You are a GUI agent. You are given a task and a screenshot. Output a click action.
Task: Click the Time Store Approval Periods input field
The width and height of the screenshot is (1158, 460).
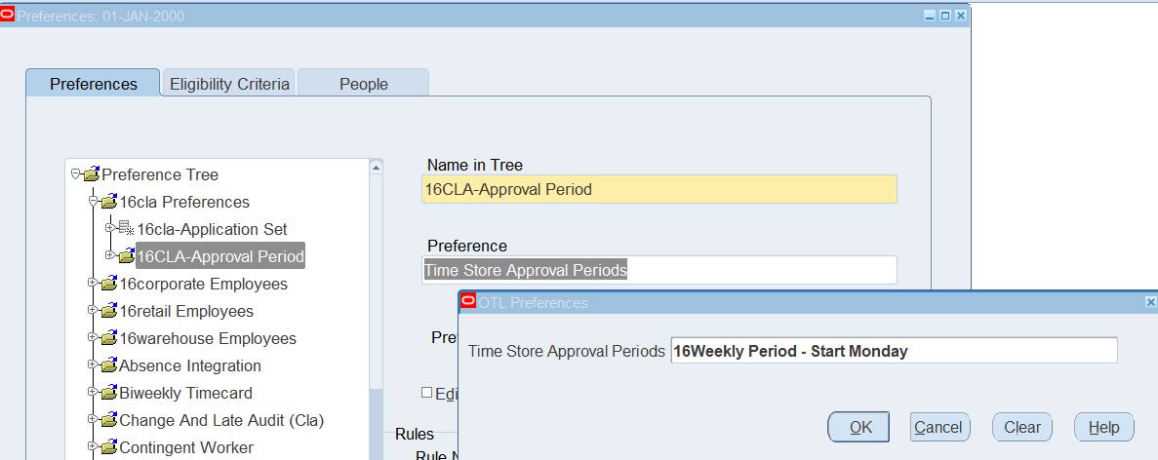(894, 351)
